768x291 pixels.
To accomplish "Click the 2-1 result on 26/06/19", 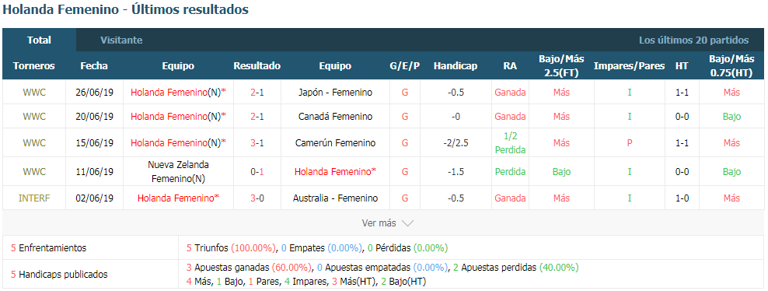I will [x=257, y=92].
